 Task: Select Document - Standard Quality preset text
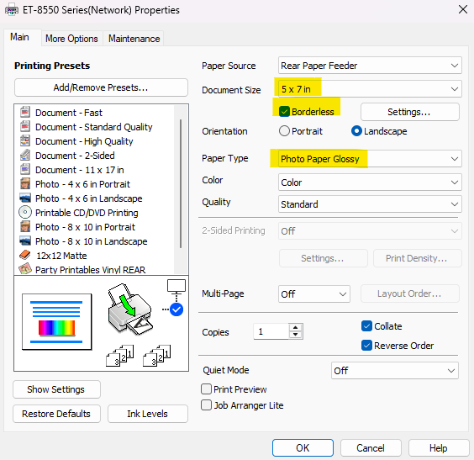click(94, 127)
